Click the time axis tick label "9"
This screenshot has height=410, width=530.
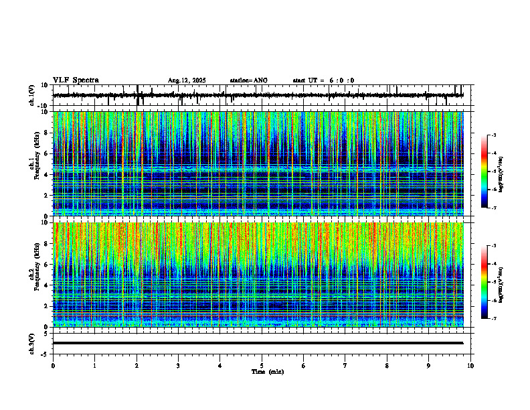[x=428, y=366]
